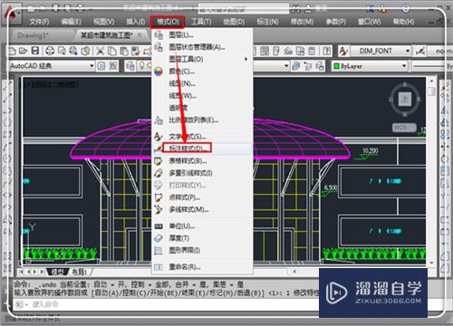Click the Help icon in the title bar
This screenshot has height=326, width=453.
[405, 9]
